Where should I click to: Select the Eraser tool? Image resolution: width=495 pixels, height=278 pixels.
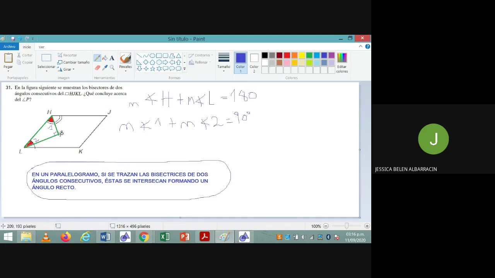[x=97, y=68]
